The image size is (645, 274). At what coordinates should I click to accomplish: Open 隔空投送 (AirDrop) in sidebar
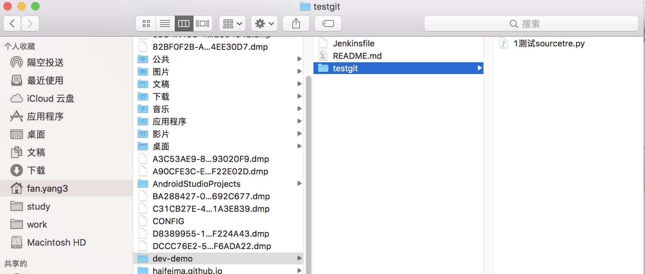(x=66, y=62)
